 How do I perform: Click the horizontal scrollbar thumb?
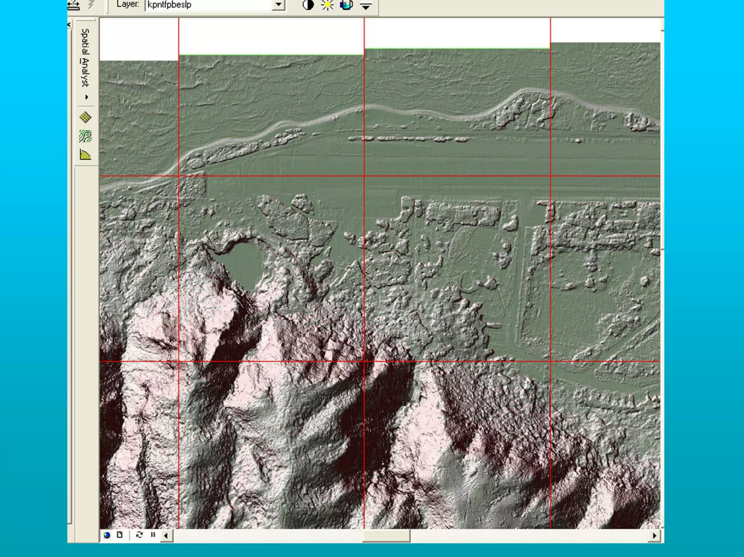[x=386, y=535]
